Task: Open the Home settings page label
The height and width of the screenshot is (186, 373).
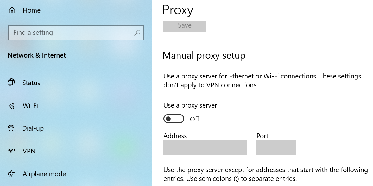Action: [x=32, y=10]
